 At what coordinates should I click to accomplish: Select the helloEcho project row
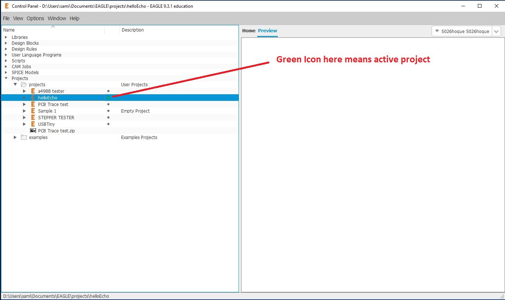120,98
